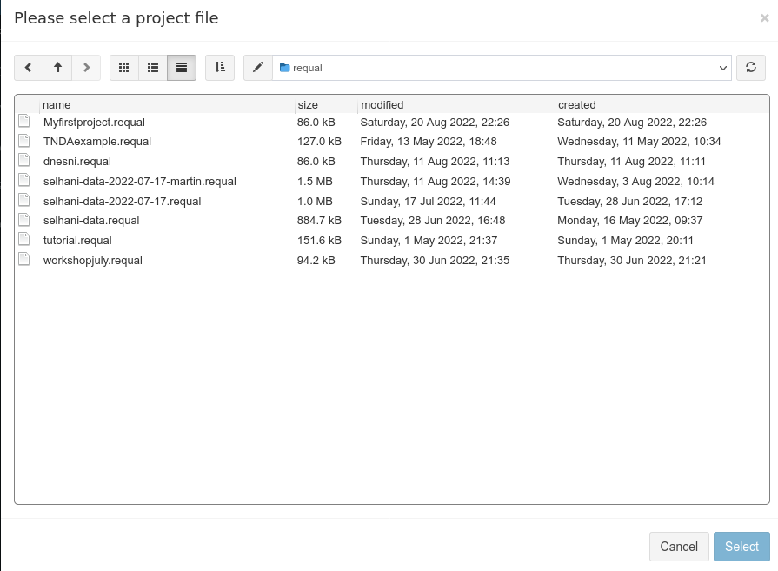Sort files by size column
Image resolution: width=778 pixels, height=571 pixels.
click(x=308, y=104)
